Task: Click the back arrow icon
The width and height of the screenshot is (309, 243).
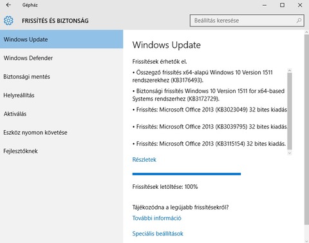Action: (8, 5)
